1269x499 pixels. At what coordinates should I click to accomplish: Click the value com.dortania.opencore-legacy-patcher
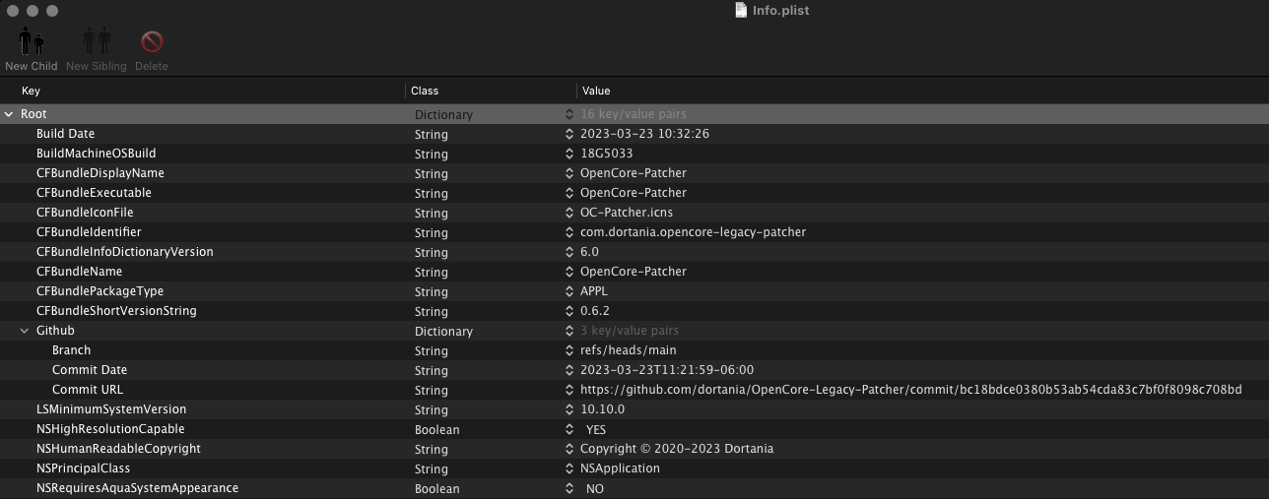693,232
